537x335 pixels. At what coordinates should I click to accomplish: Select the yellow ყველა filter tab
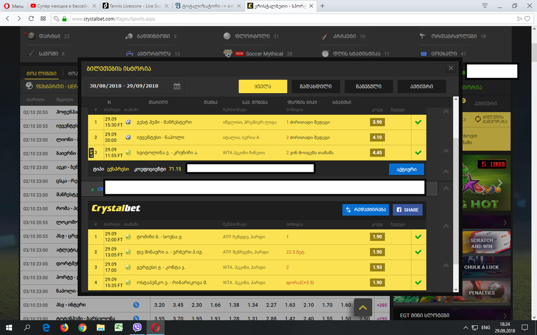(x=263, y=86)
